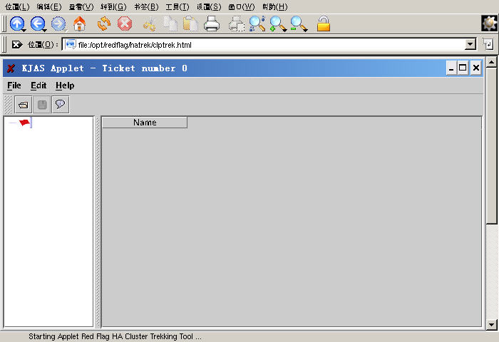Click the Security padlock icon

coord(324,24)
